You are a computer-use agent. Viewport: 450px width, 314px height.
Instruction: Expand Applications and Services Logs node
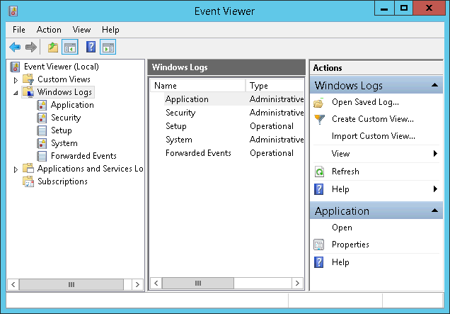click(x=16, y=169)
